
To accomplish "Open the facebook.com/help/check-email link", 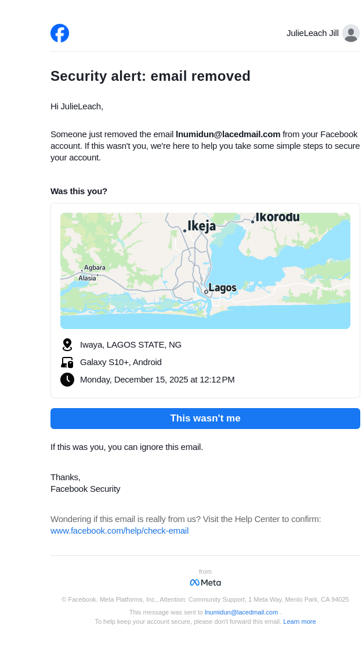I will click(x=120, y=531).
